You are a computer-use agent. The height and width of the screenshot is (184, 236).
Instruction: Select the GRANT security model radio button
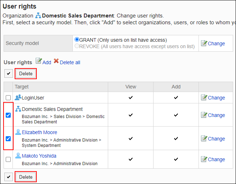[x=77, y=40]
